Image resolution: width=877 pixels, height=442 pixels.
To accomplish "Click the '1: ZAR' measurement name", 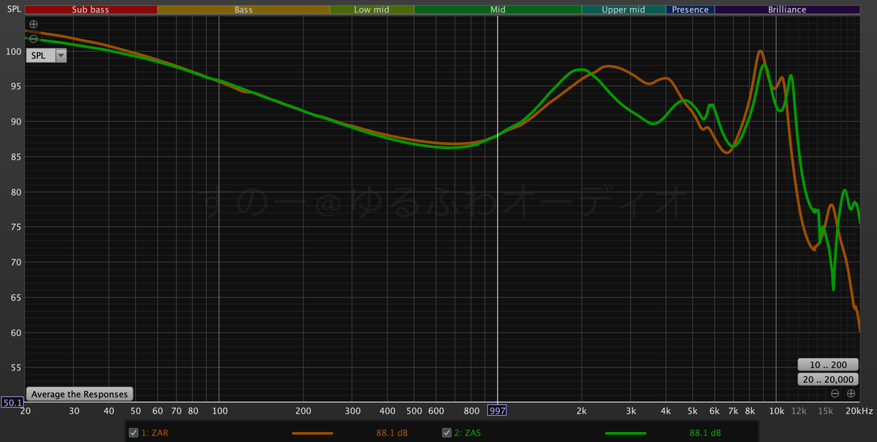I will coord(155,433).
